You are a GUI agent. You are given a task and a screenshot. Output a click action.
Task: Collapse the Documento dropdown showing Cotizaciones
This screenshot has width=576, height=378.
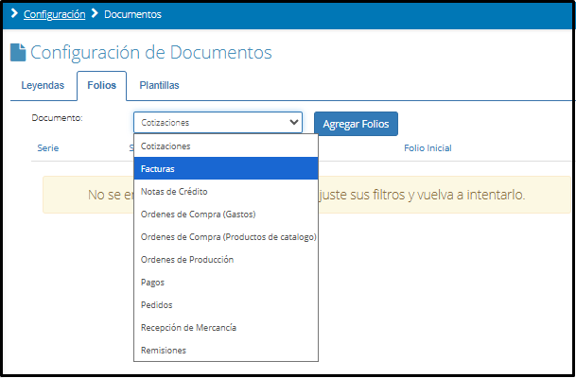(218, 123)
